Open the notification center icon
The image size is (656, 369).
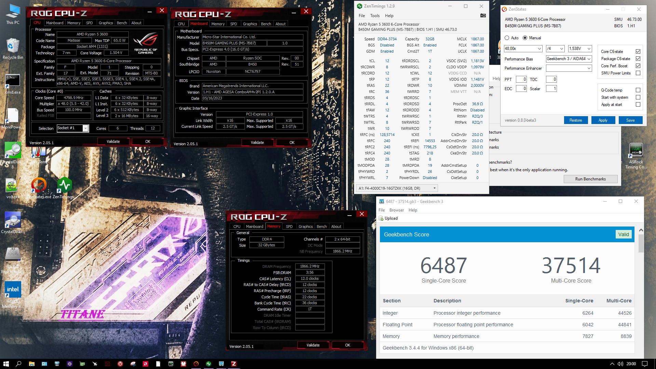[x=645, y=364]
